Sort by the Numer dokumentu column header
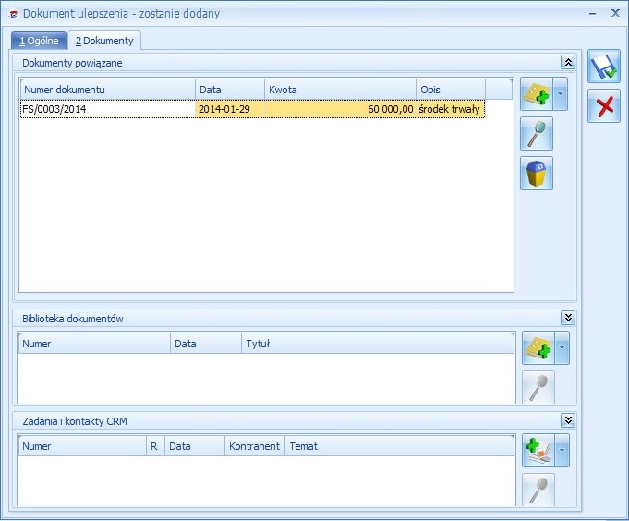The image size is (629, 521). [x=106, y=90]
